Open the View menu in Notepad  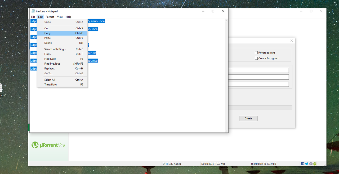point(60,17)
